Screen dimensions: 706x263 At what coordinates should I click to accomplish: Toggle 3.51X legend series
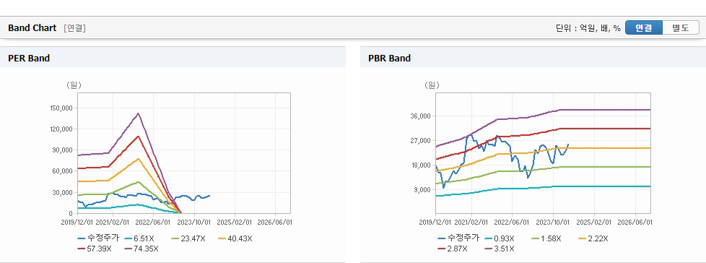500,249
